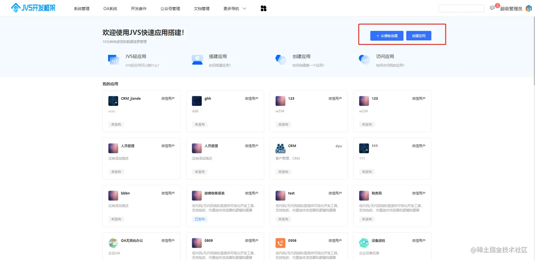This screenshot has height=261, width=535.
Task: Click the 未发布 tag on CRM_jiande card
Action: (x=116, y=124)
